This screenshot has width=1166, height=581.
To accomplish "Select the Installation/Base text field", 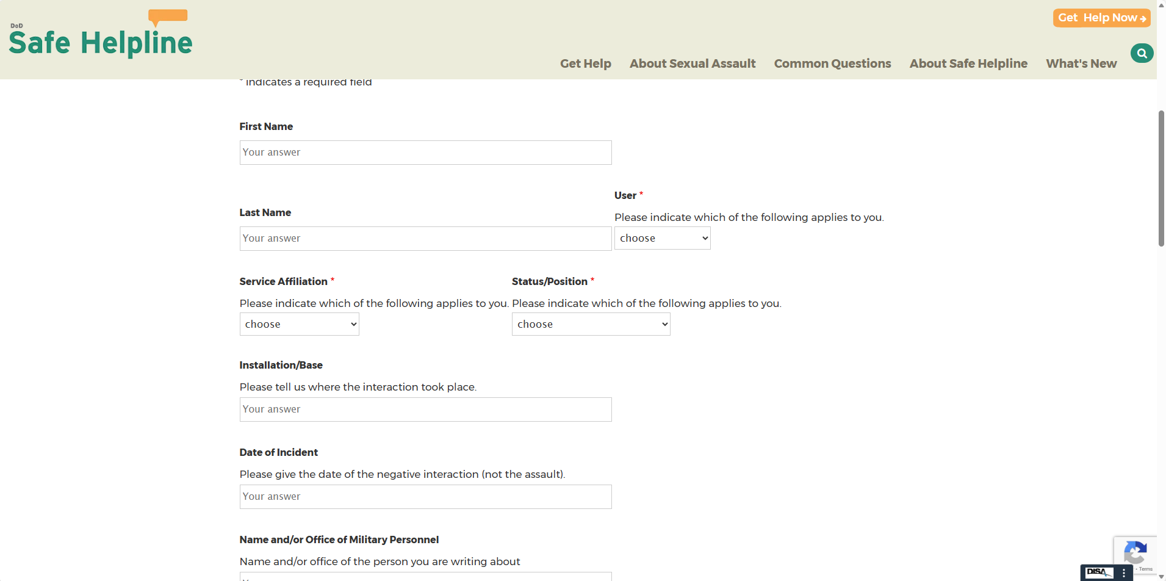I will [425, 410].
